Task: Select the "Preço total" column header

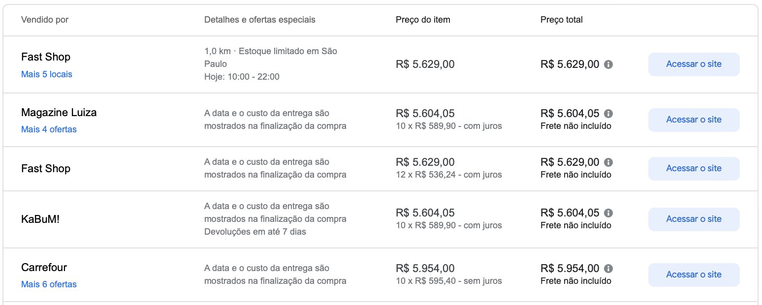Action: click(561, 20)
